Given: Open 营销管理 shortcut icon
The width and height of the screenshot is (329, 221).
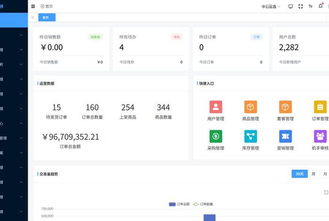Looking at the screenshot, I should coord(285,136).
